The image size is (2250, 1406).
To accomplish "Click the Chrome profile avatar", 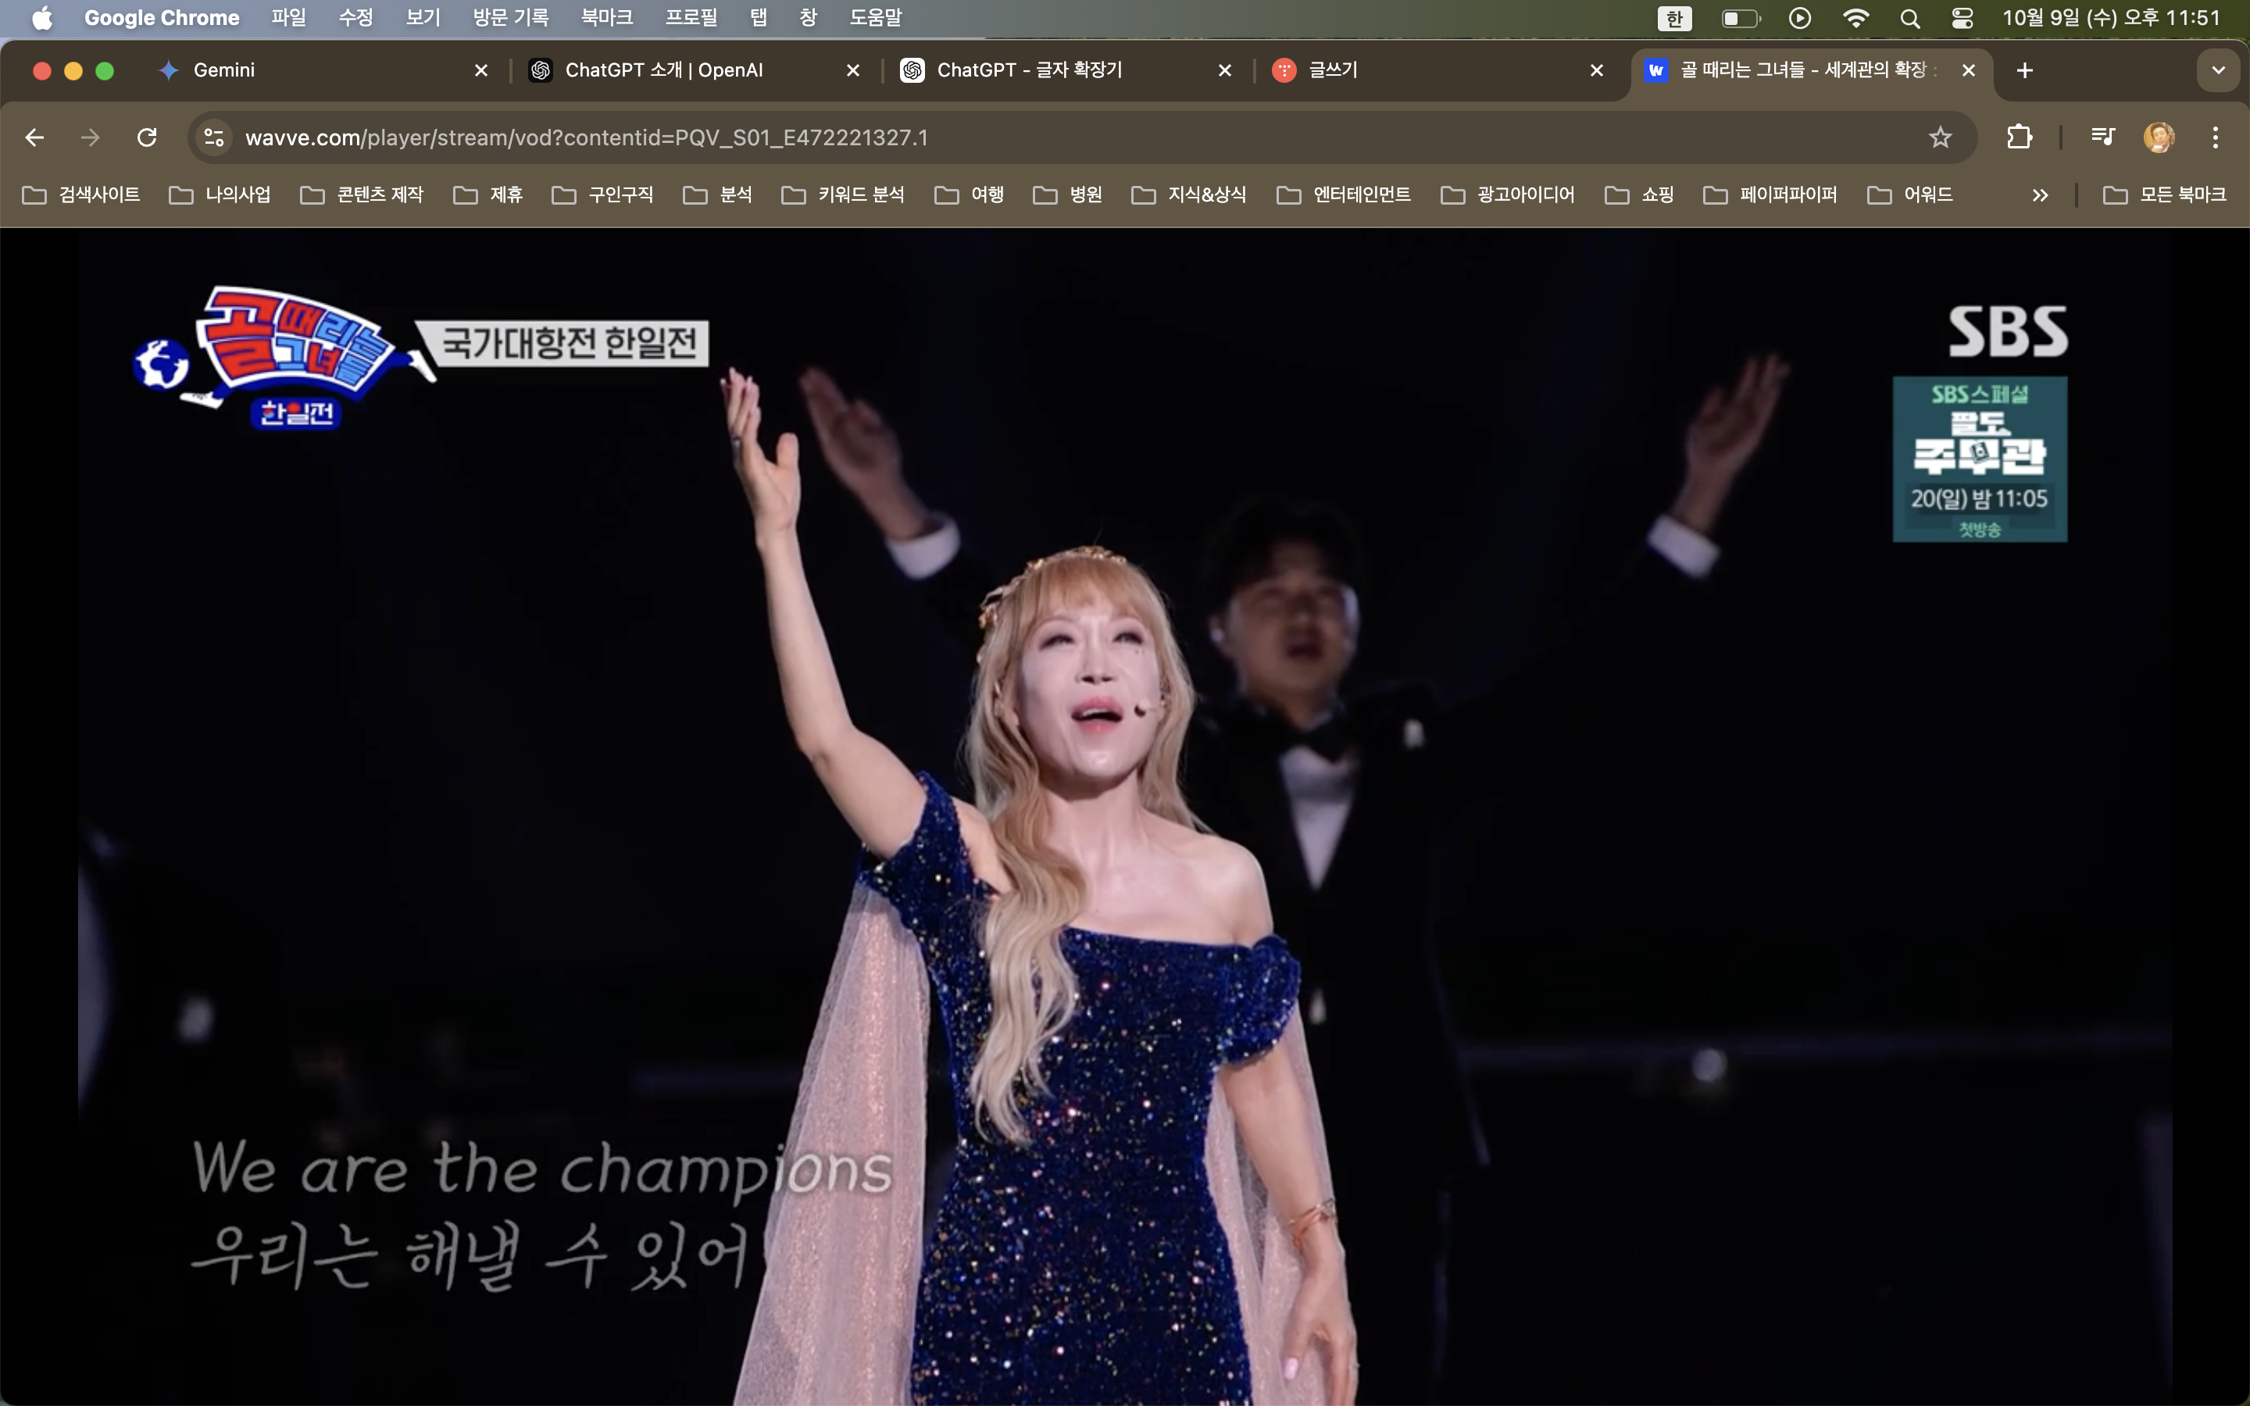I will pos(2158,137).
